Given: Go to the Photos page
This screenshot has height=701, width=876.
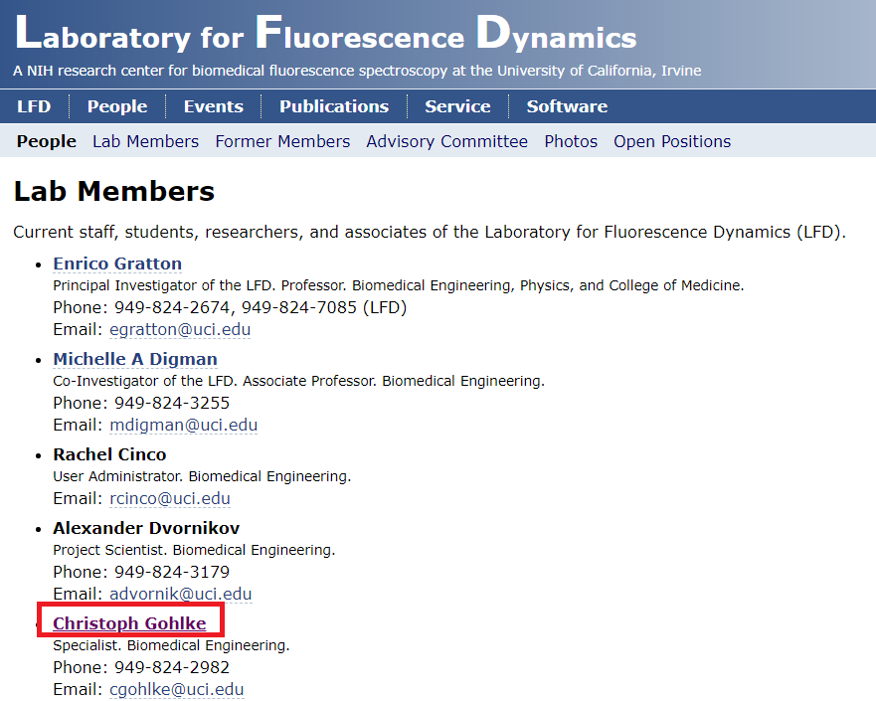Looking at the screenshot, I should [x=571, y=141].
